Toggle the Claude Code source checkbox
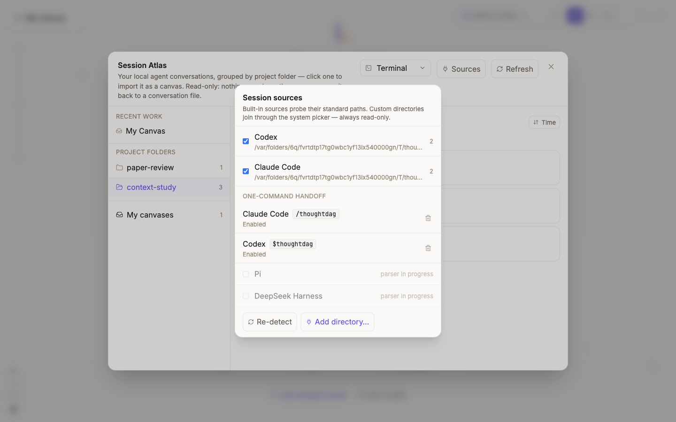Image resolution: width=676 pixels, height=422 pixels. [x=246, y=171]
